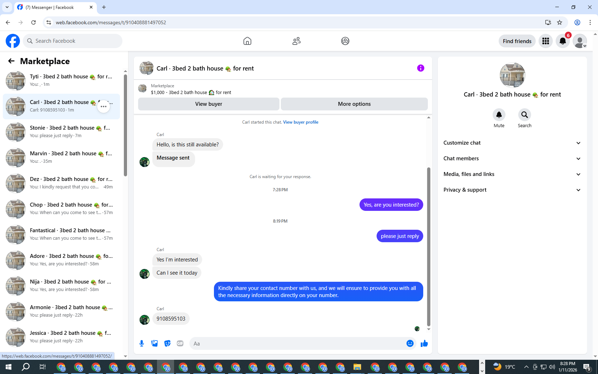The height and width of the screenshot is (374, 598).
Task: Open Windows taskbar search
Action: tap(26, 367)
